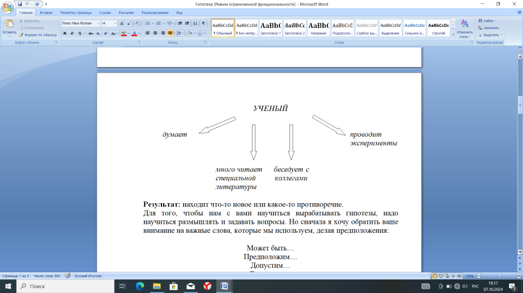Switch to Outline view icon
This screenshot has height=293, width=523.
[453, 276]
